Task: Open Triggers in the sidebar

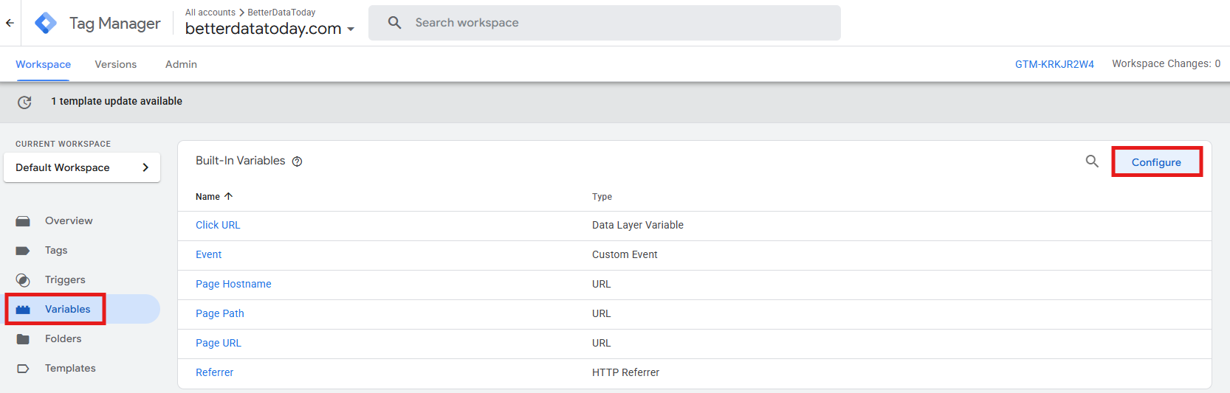Action: click(x=65, y=279)
